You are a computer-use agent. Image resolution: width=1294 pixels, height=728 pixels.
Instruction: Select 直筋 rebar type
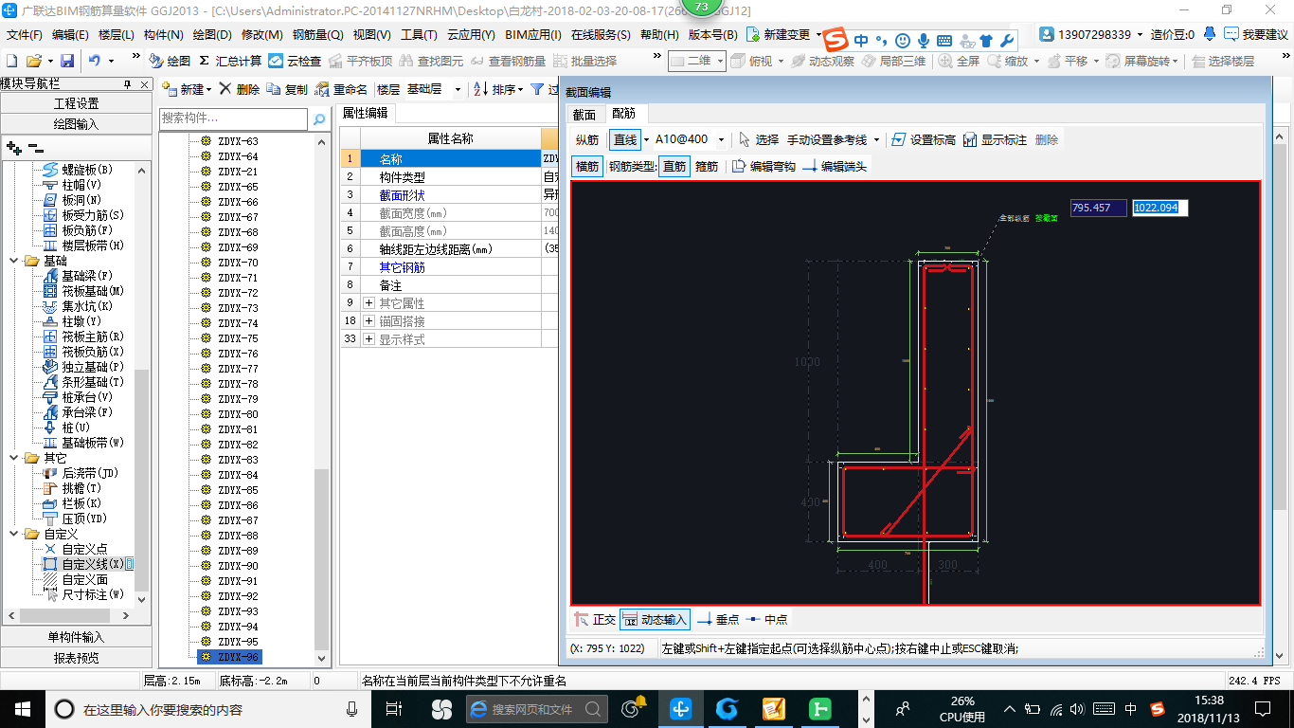tap(674, 166)
